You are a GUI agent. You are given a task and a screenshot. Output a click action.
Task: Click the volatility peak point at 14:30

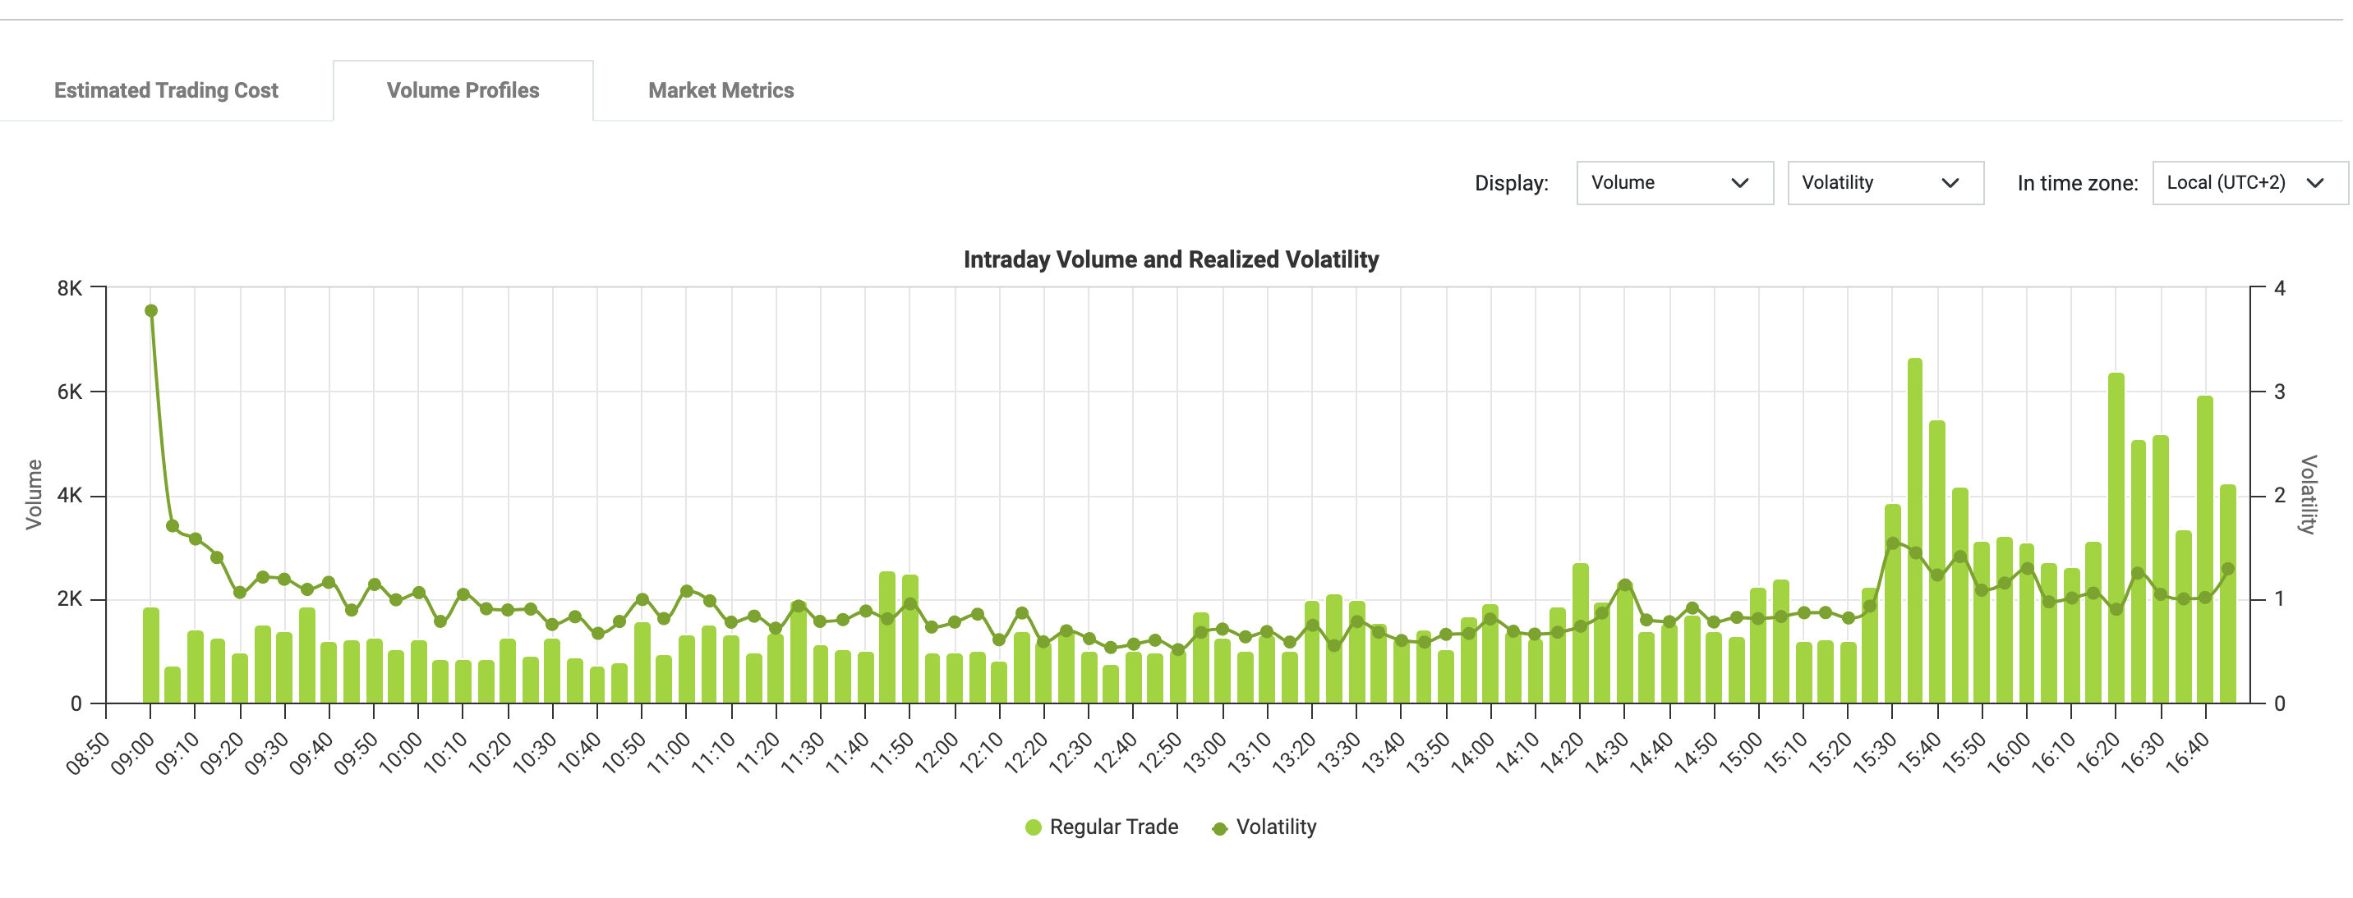[1624, 585]
